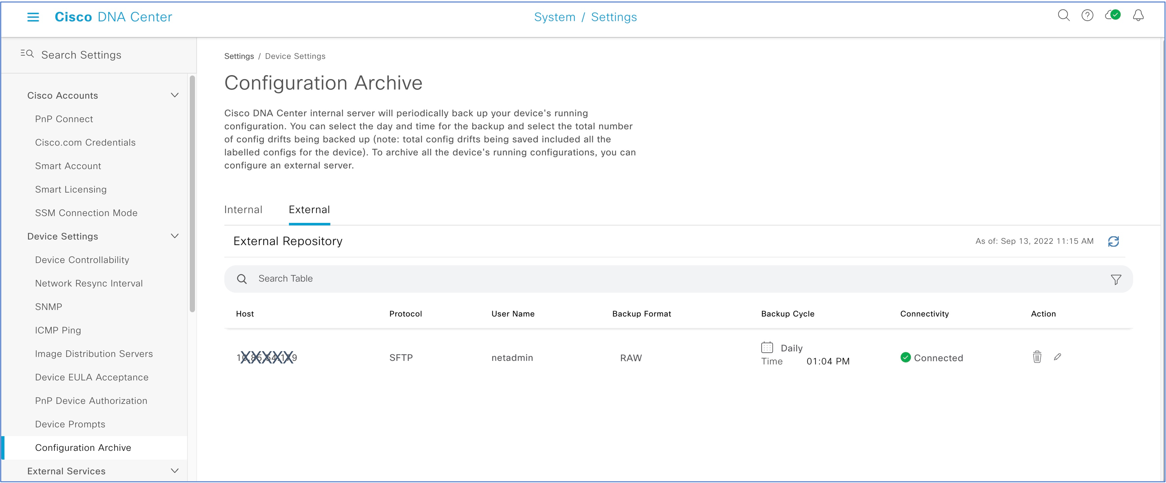Collapse the Cisco Accounts section
Viewport: 1166px width, 483px height.
[x=175, y=95]
